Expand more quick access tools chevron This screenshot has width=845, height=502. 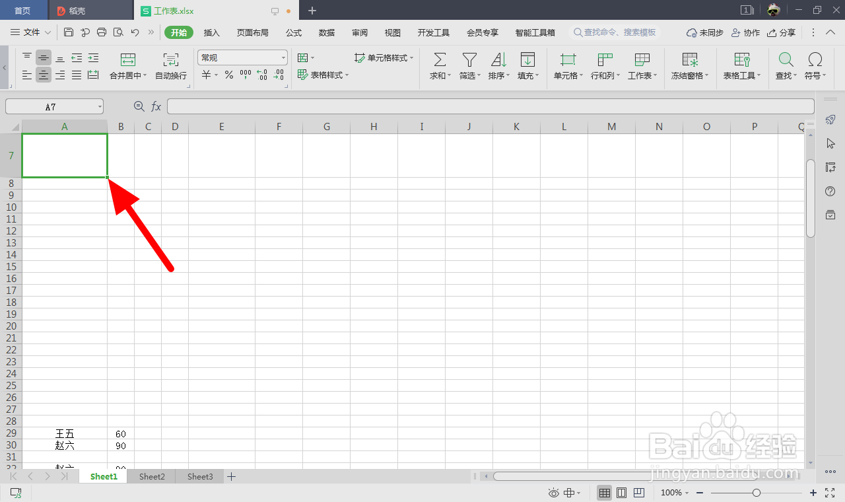(x=151, y=32)
